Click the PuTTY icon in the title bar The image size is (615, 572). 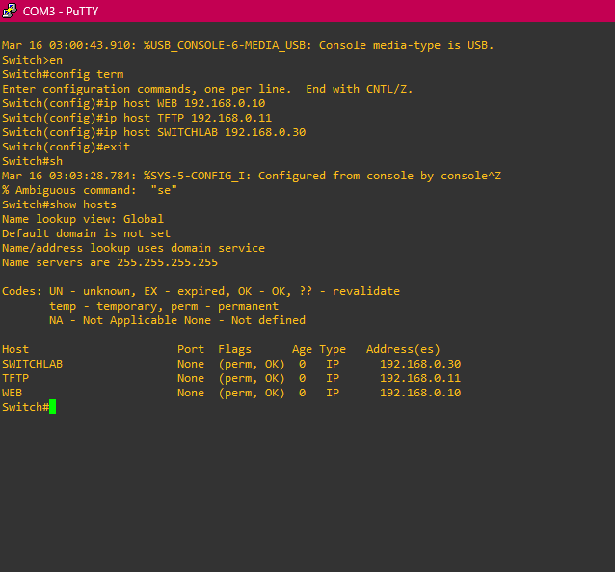pos(10,11)
